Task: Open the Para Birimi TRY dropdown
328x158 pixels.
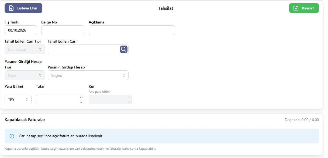Action: [x=18, y=99]
